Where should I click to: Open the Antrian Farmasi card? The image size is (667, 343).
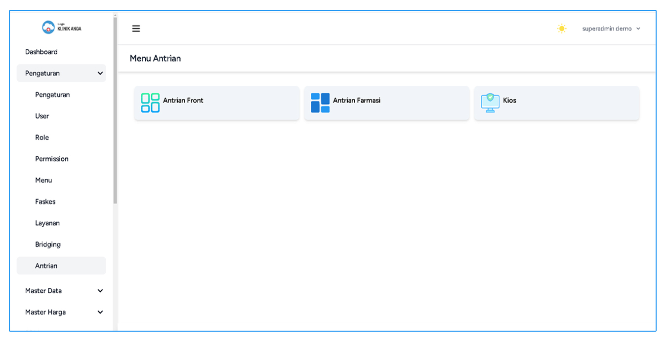click(386, 103)
